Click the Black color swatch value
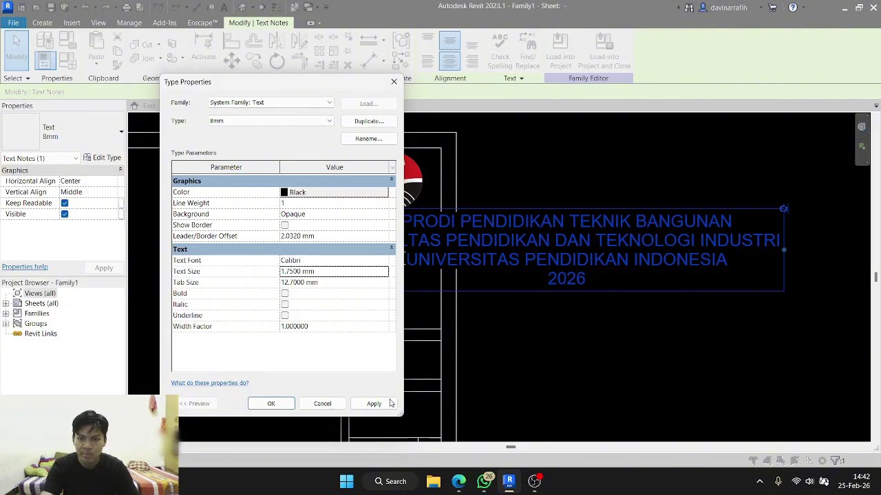The image size is (881, 495). point(334,192)
